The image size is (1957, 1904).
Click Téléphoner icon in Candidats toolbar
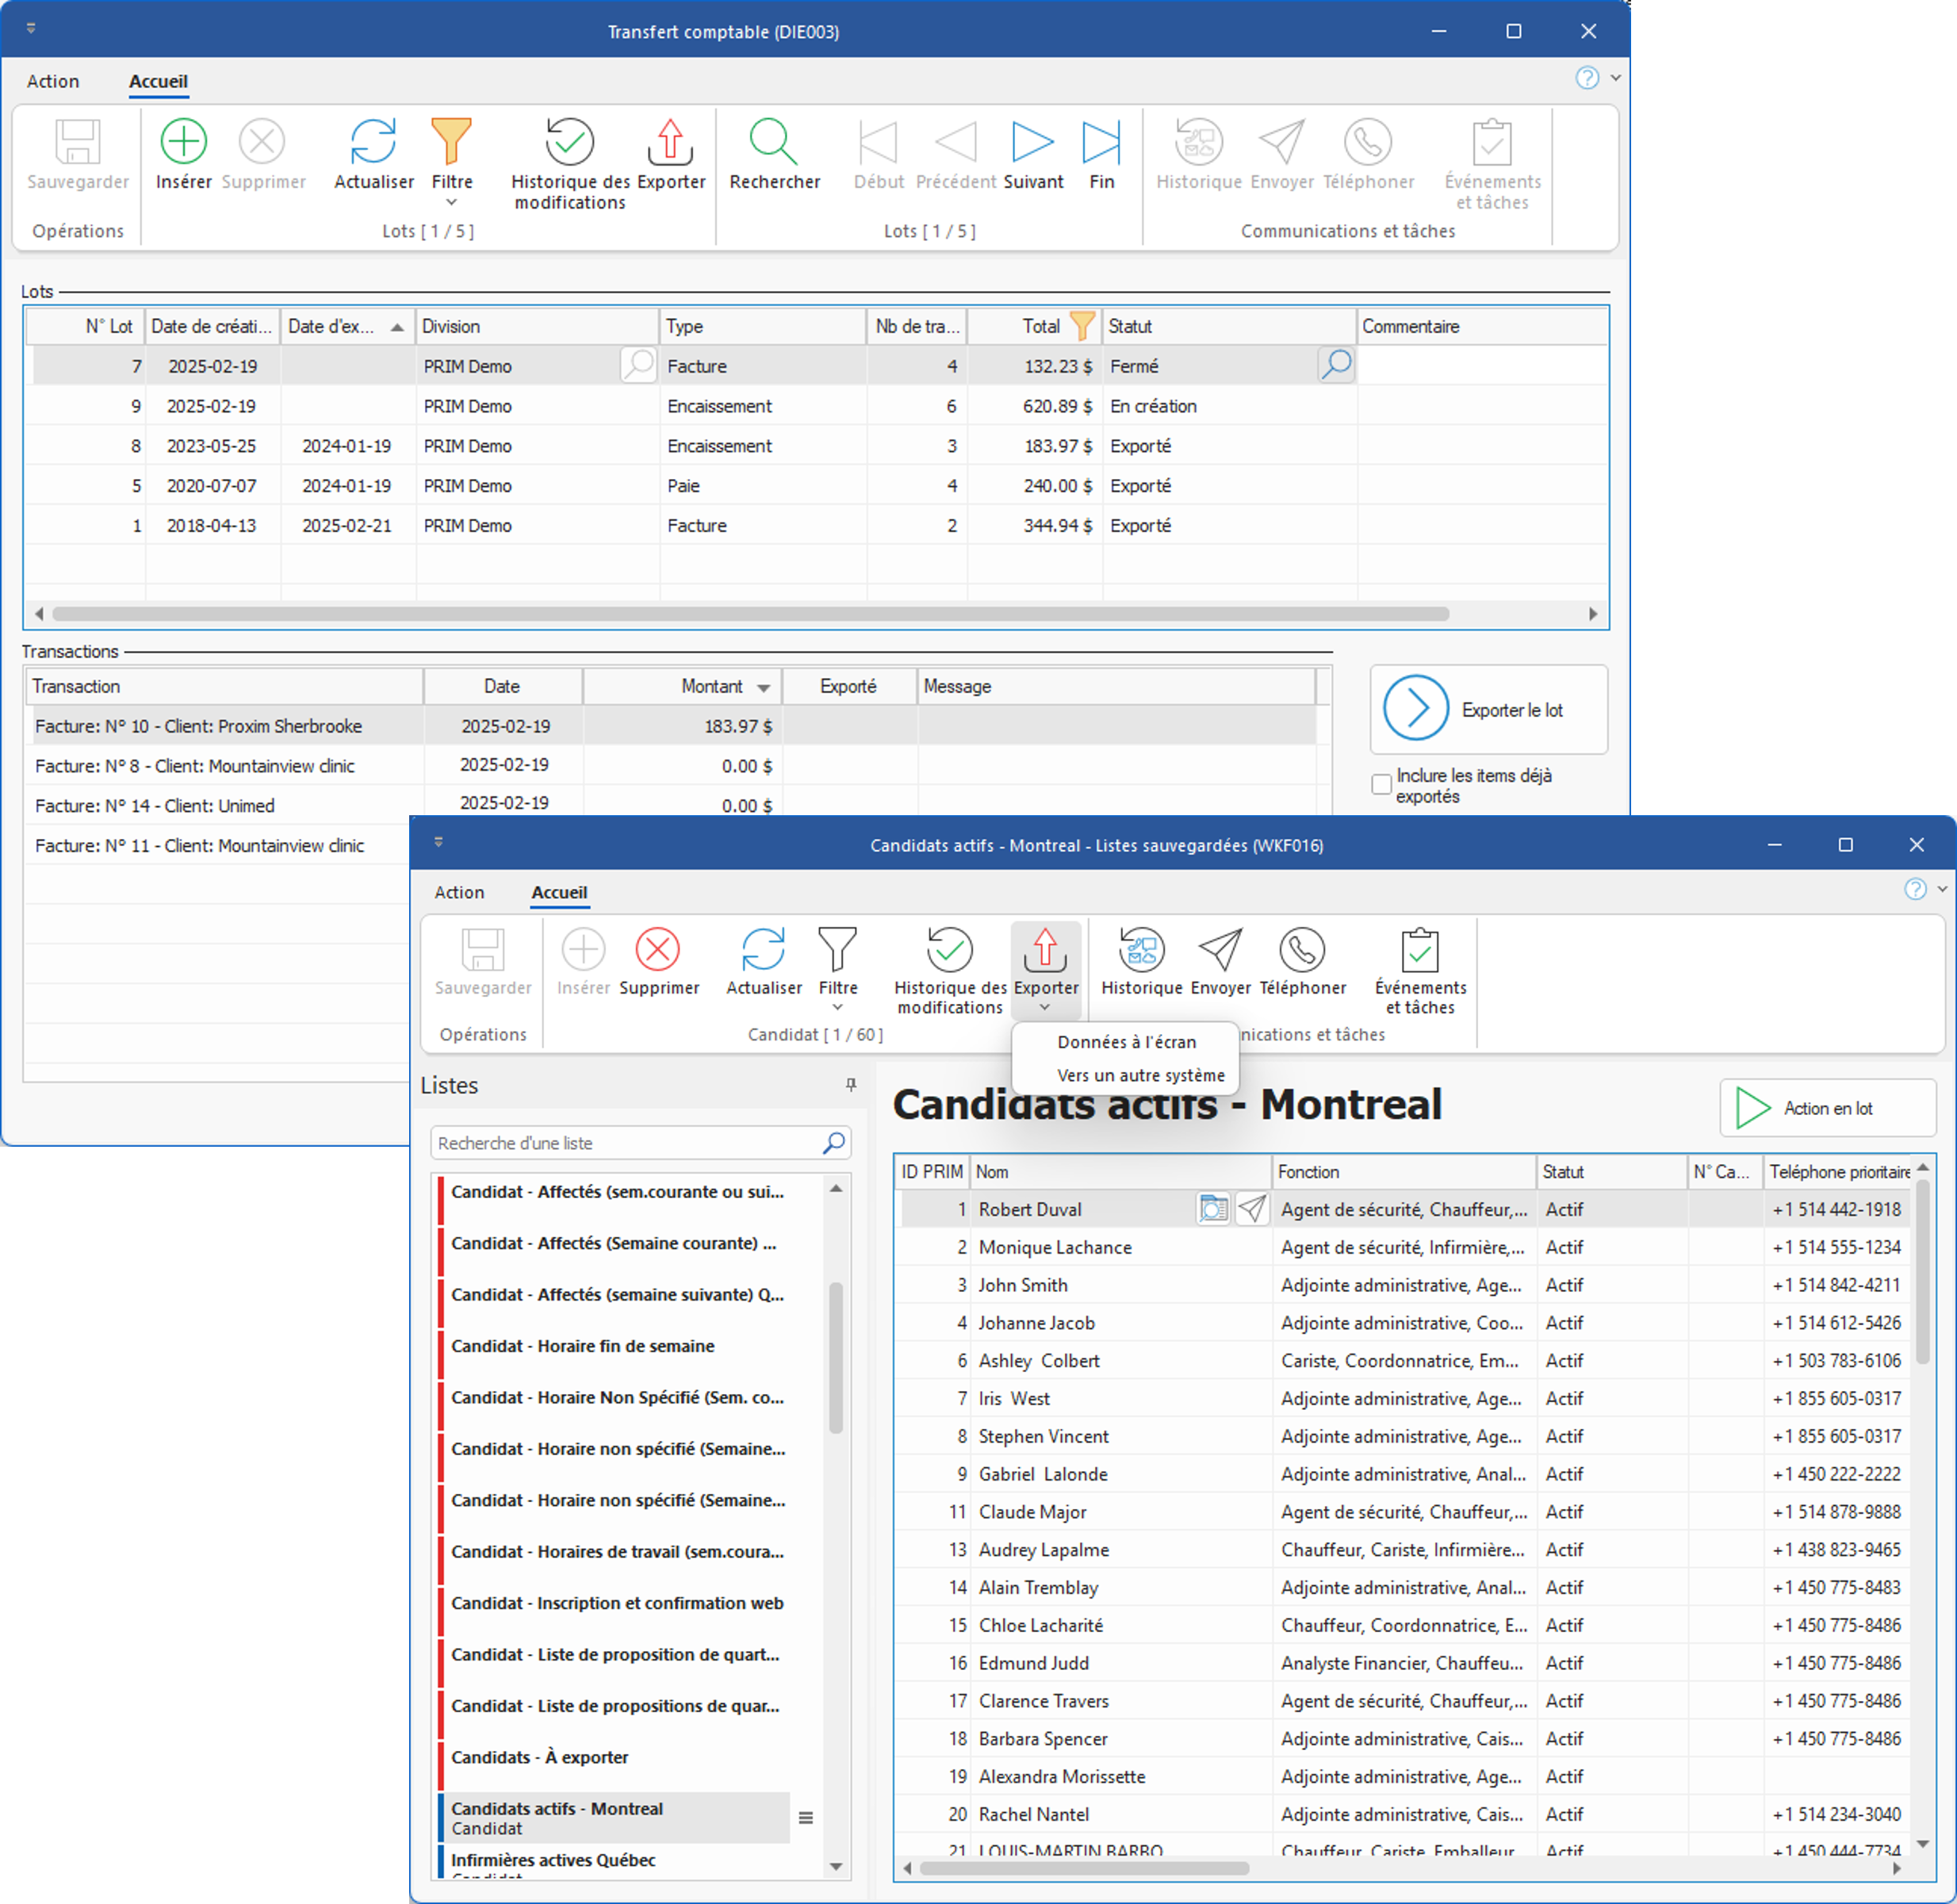[x=1303, y=949]
